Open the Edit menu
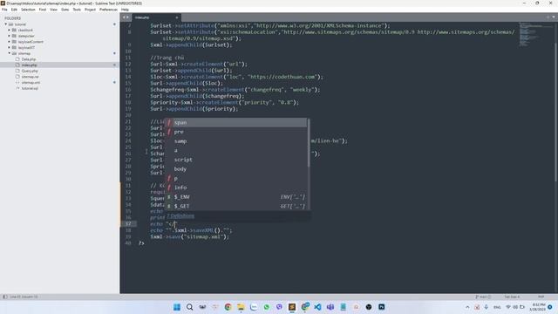Viewport: 558px width, 314px height. 14,10
